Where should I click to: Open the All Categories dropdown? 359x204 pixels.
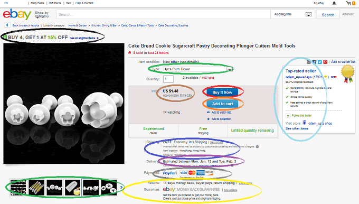click(292, 14)
